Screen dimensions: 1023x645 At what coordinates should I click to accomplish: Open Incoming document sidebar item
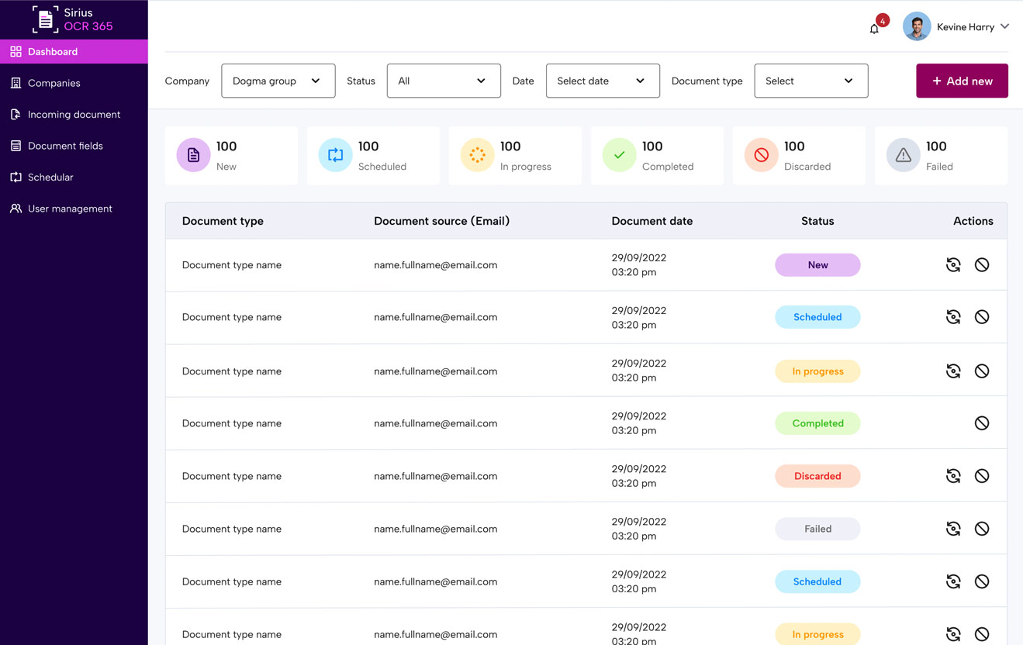click(74, 115)
